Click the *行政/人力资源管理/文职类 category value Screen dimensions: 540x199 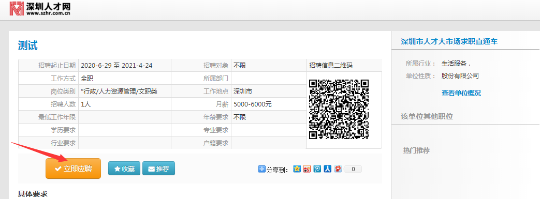click(119, 91)
